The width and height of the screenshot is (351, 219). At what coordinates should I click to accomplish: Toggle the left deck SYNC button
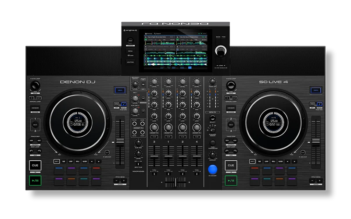[x=116, y=104]
